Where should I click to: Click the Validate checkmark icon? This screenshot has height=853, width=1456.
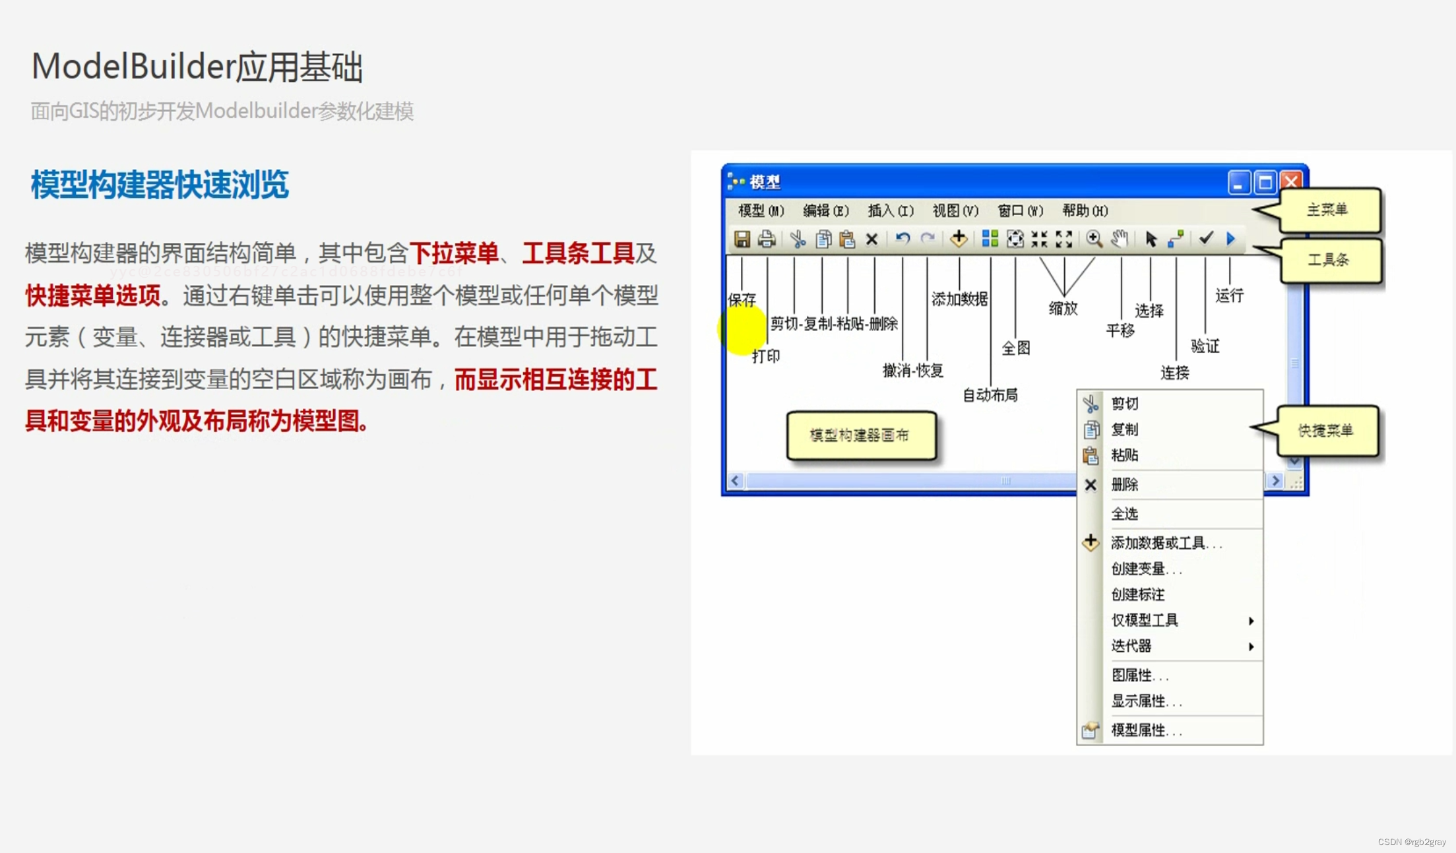(1206, 238)
